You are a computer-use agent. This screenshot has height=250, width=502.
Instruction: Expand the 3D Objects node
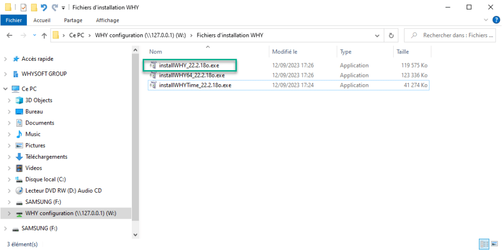(x=10, y=100)
